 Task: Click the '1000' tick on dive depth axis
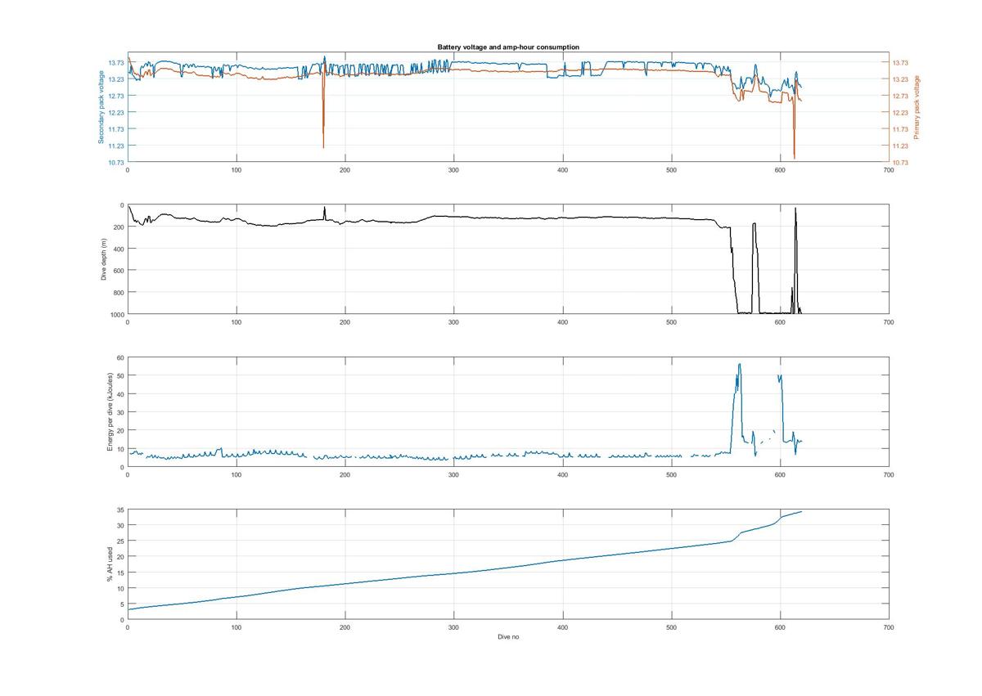(x=116, y=314)
